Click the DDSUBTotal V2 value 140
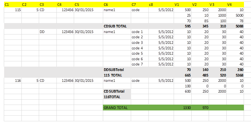251x123 pixels. [x=200, y=70]
